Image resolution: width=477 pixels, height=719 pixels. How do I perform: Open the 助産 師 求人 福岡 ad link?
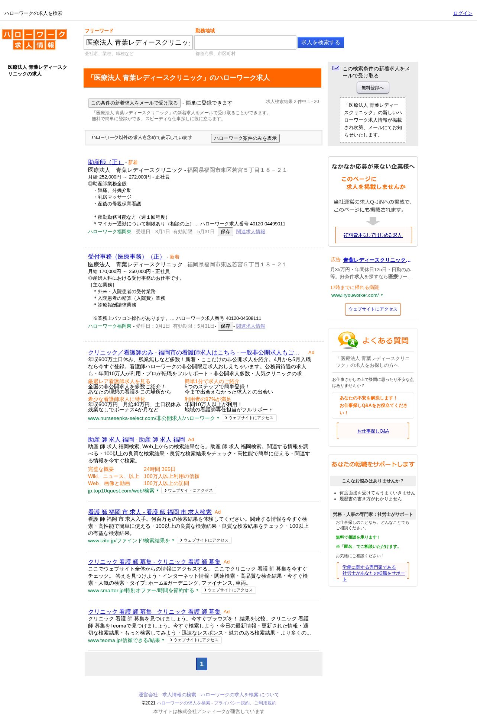[x=136, y=440]
